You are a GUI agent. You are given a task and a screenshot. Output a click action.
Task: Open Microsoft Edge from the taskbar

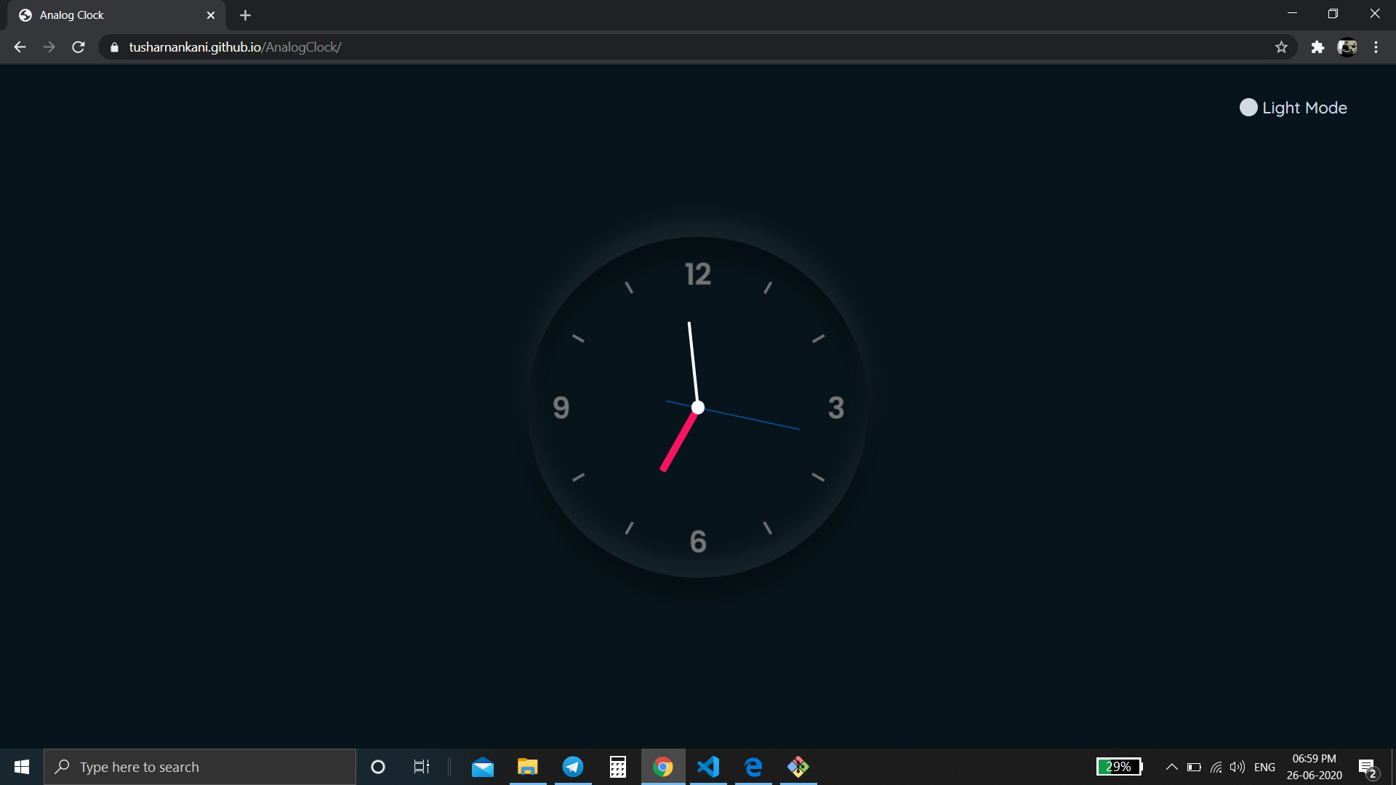pos(753,766)
